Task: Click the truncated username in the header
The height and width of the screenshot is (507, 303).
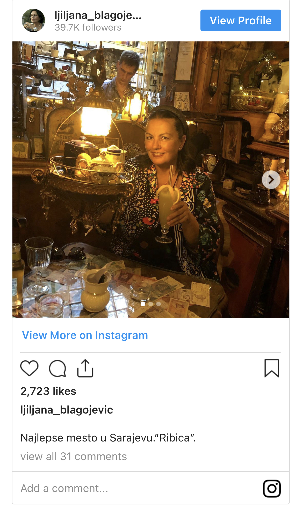Action: (x=98, y=16)
